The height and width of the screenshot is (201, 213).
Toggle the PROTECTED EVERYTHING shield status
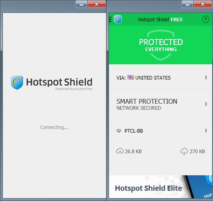pyautogui.click(x=161, y=45)
